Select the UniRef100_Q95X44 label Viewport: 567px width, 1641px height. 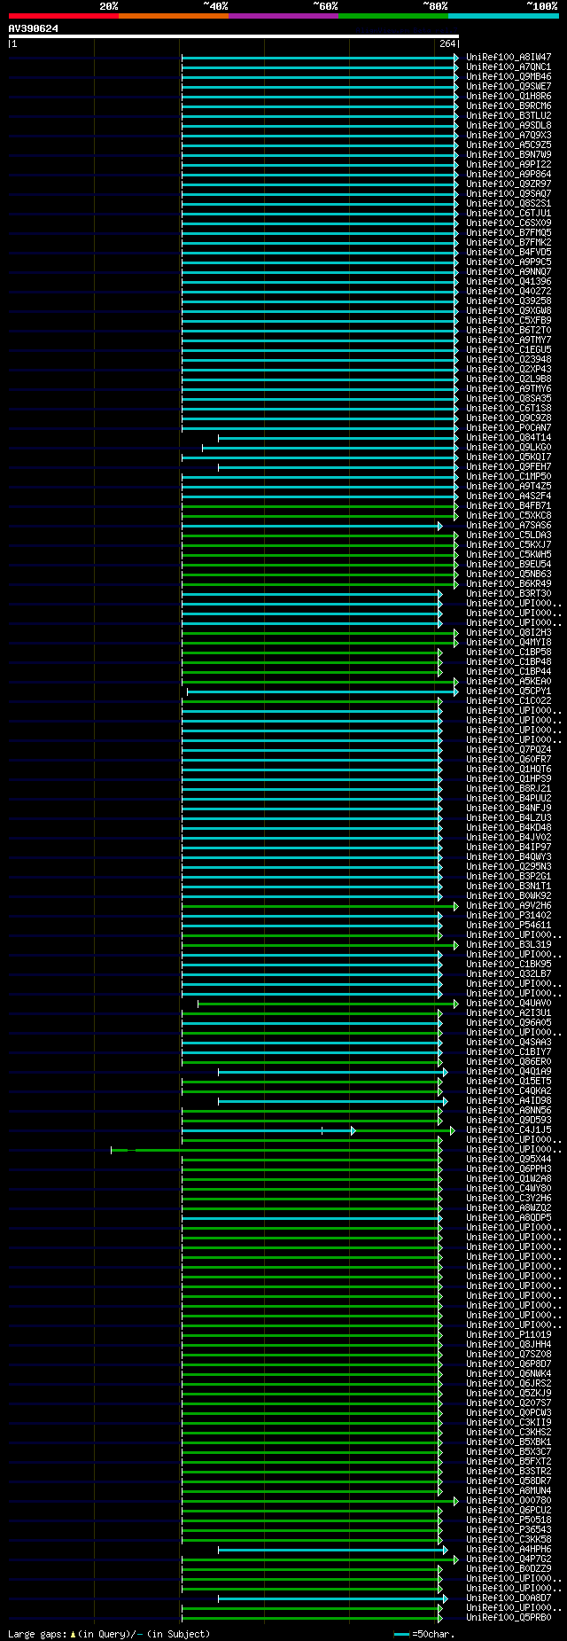click(x=509, y=1159)
